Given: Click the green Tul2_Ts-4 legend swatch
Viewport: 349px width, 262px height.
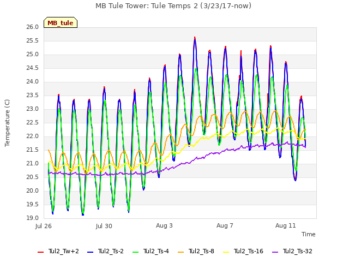Looking at the screenshot, I should click(x=135, y=252).
